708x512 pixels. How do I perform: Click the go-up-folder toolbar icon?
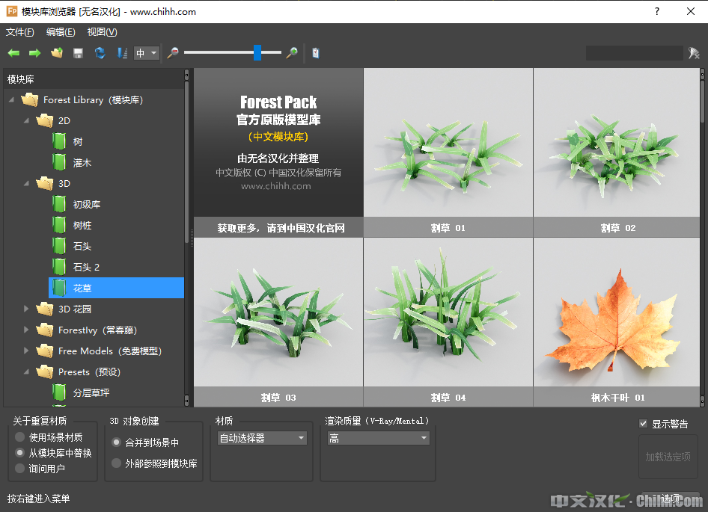(56, 53)
